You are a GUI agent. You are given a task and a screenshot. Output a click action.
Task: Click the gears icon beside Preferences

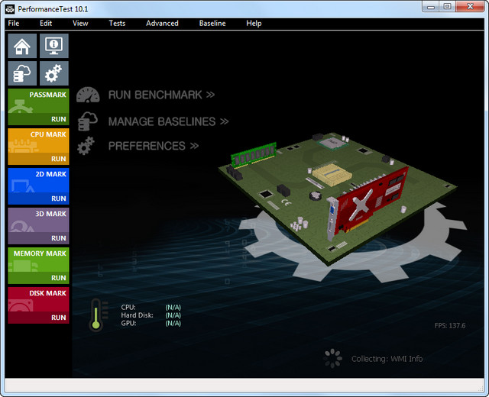click(x=88, y=146)
